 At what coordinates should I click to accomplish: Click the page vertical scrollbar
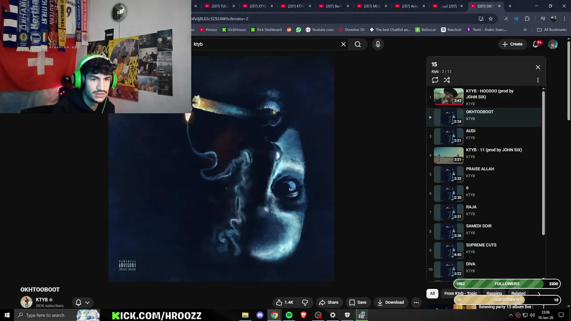(568, 80)
